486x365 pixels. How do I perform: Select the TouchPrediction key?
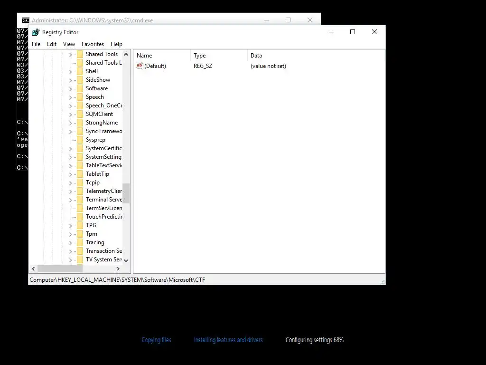[104, 217]
